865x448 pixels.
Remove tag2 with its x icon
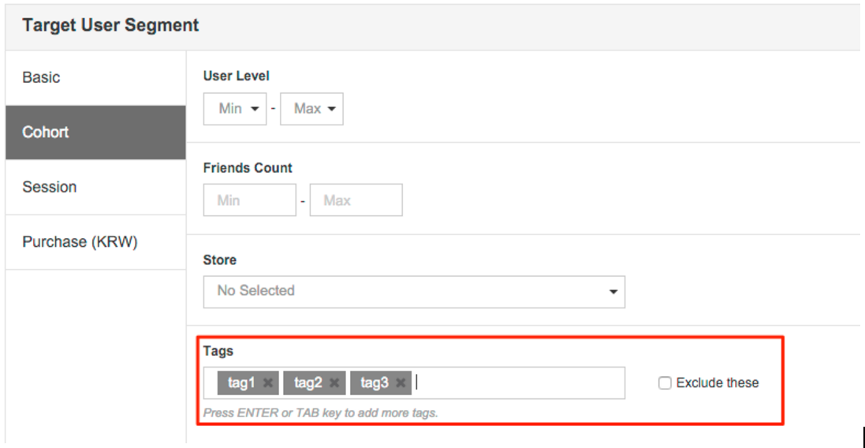click(334, 383)
